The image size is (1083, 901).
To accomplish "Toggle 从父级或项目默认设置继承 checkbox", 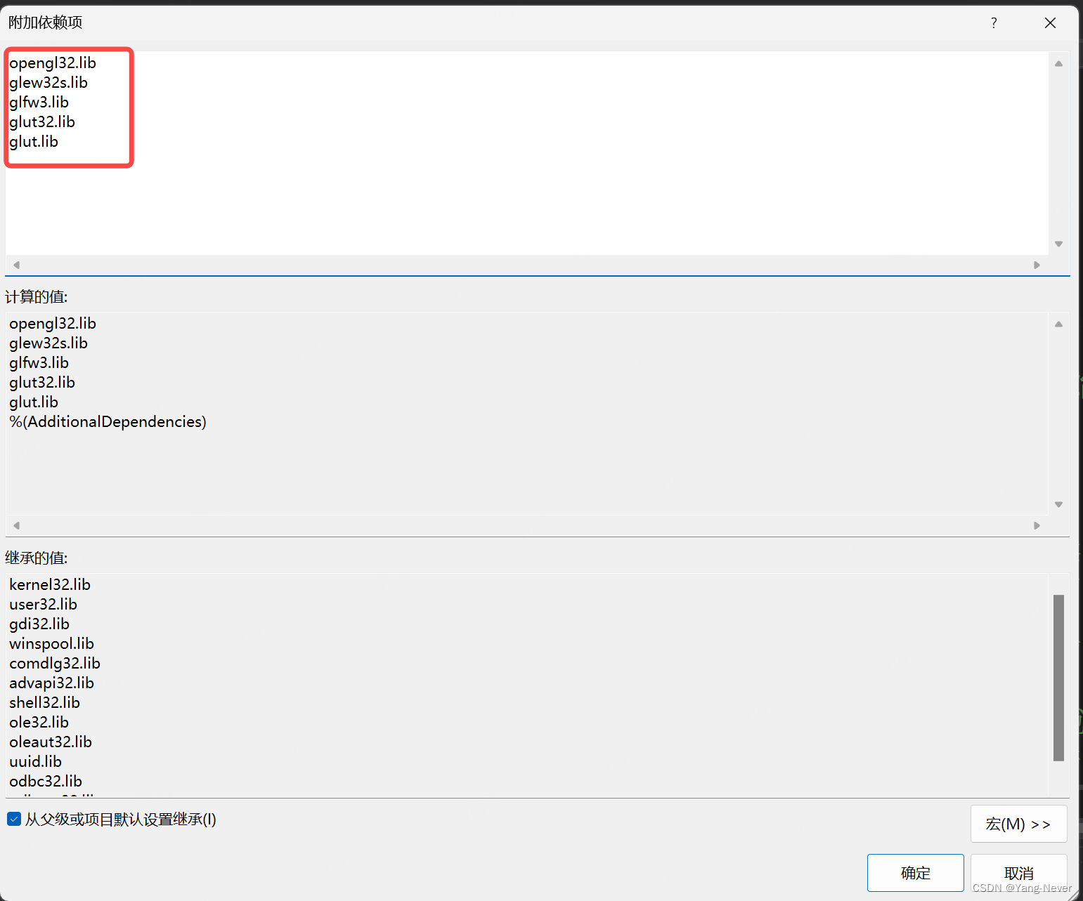I will point(14,819).
